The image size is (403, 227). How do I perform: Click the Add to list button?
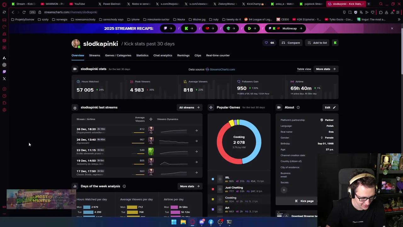(x=317, y=43)
